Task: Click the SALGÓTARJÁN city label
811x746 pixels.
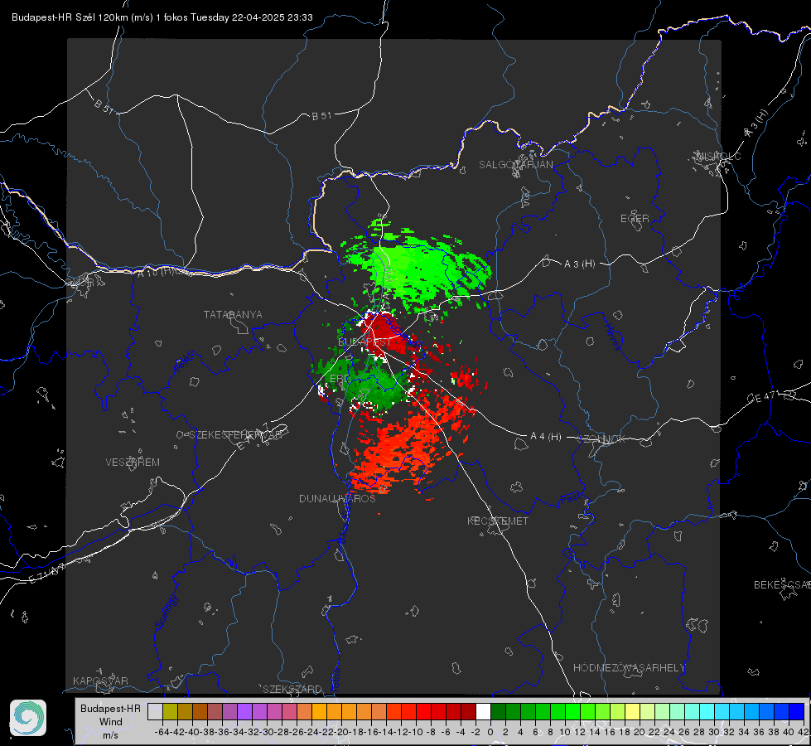Action: tap(515, 165)
